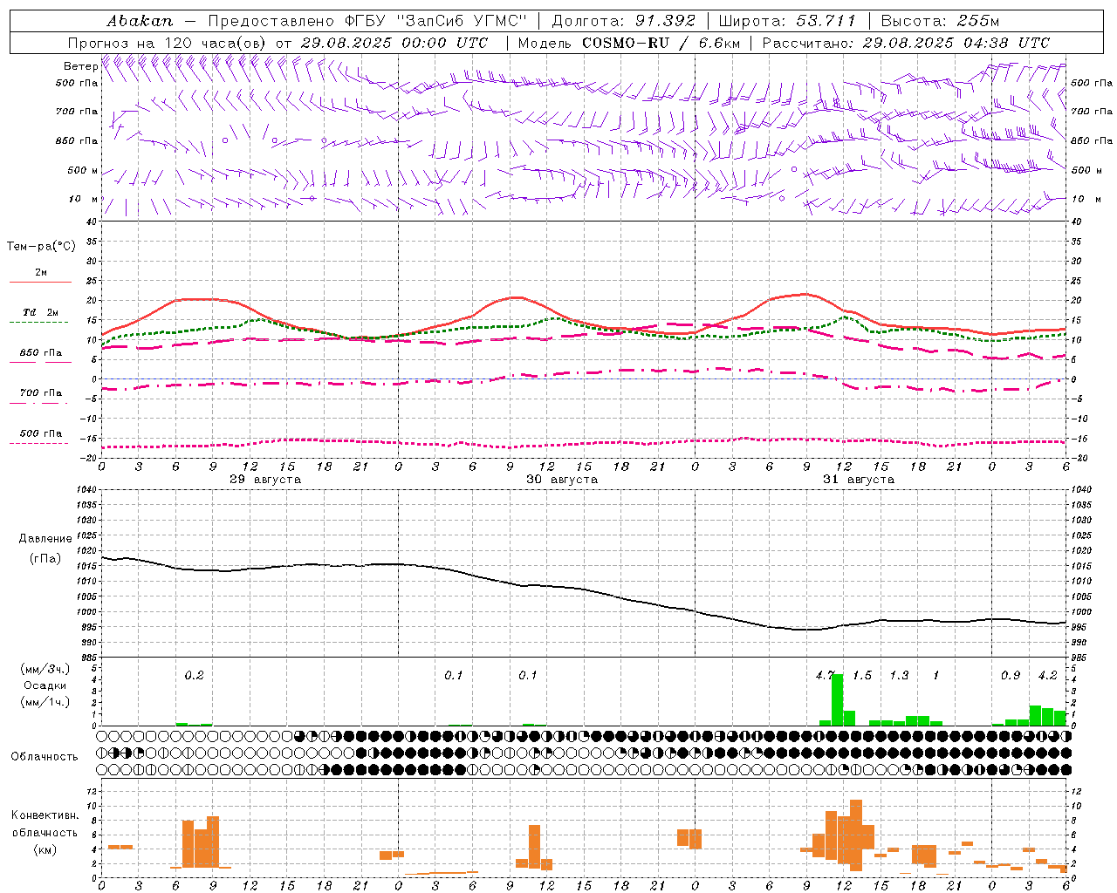Click the Облачность cloud cover label
1117x893 pixels.
click(x=45, y=756)
